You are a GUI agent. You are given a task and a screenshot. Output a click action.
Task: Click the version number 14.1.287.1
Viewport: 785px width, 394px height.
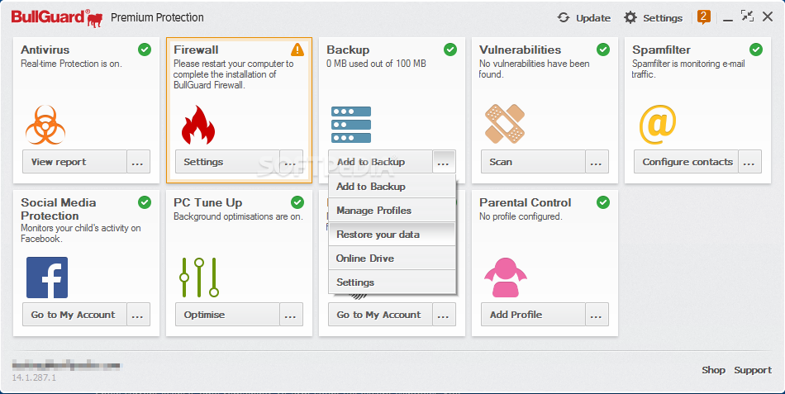(x=34, y=377)
